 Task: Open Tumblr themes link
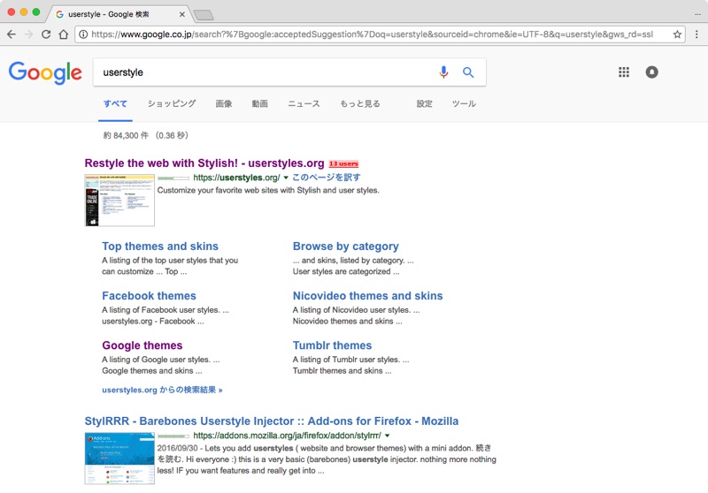pos(332,345)
